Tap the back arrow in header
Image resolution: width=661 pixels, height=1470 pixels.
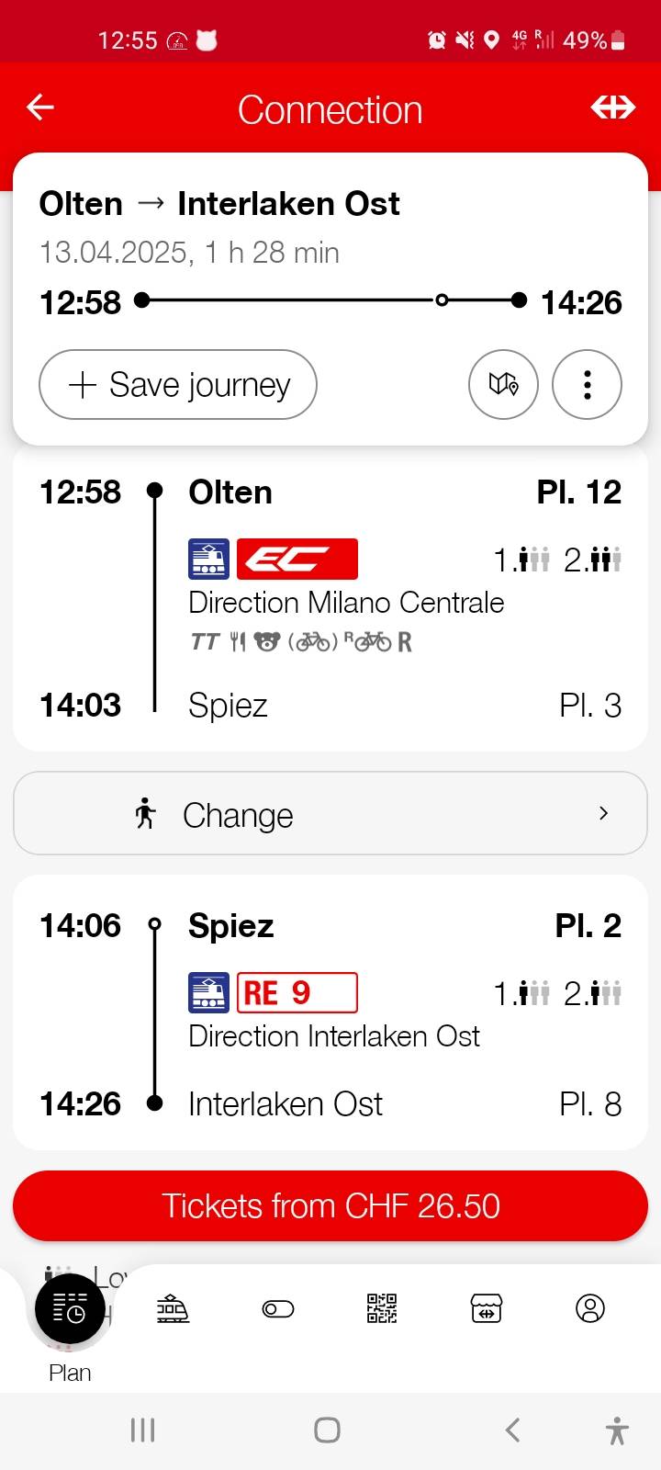click(x=40, y=108)
